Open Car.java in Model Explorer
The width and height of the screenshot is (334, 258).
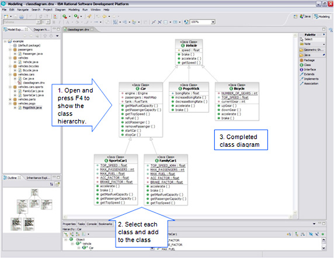pos(29,79)
